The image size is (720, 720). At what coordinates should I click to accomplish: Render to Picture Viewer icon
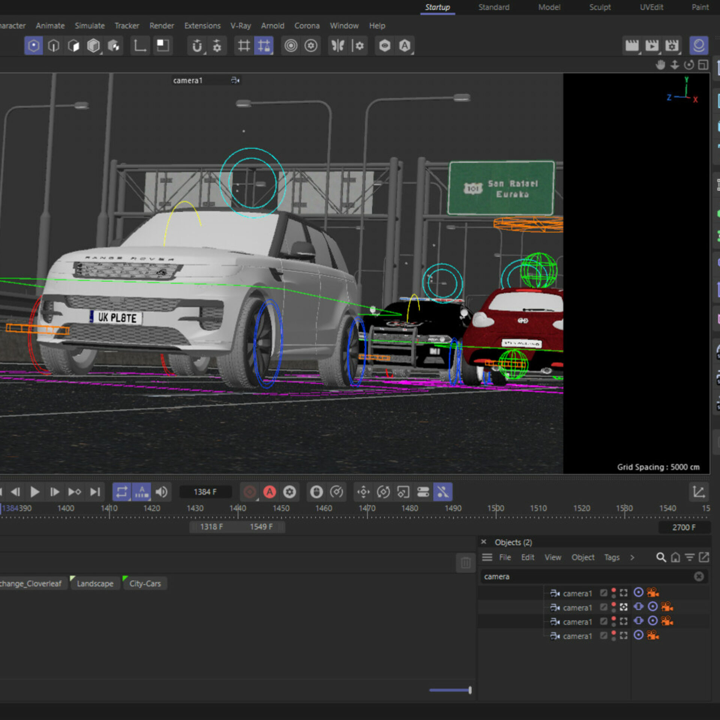coord(652,46)
